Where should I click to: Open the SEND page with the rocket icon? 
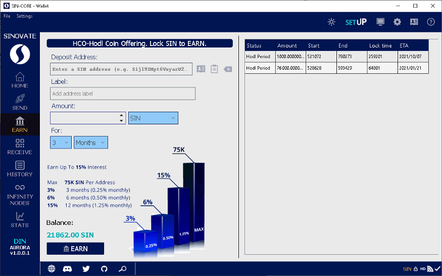(20, 102)
